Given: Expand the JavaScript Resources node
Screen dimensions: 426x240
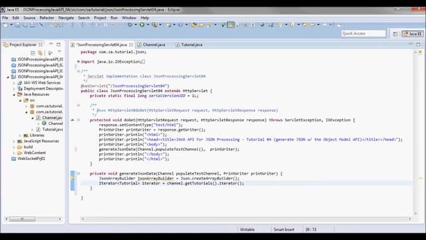Looking at the screenshot, I should coord(14,141).
